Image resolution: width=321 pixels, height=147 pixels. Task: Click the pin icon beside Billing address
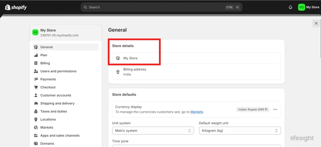(118, 72)
